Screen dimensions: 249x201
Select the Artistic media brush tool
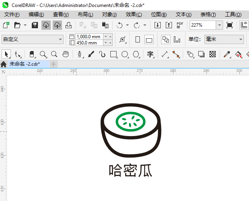coord(91,54)
